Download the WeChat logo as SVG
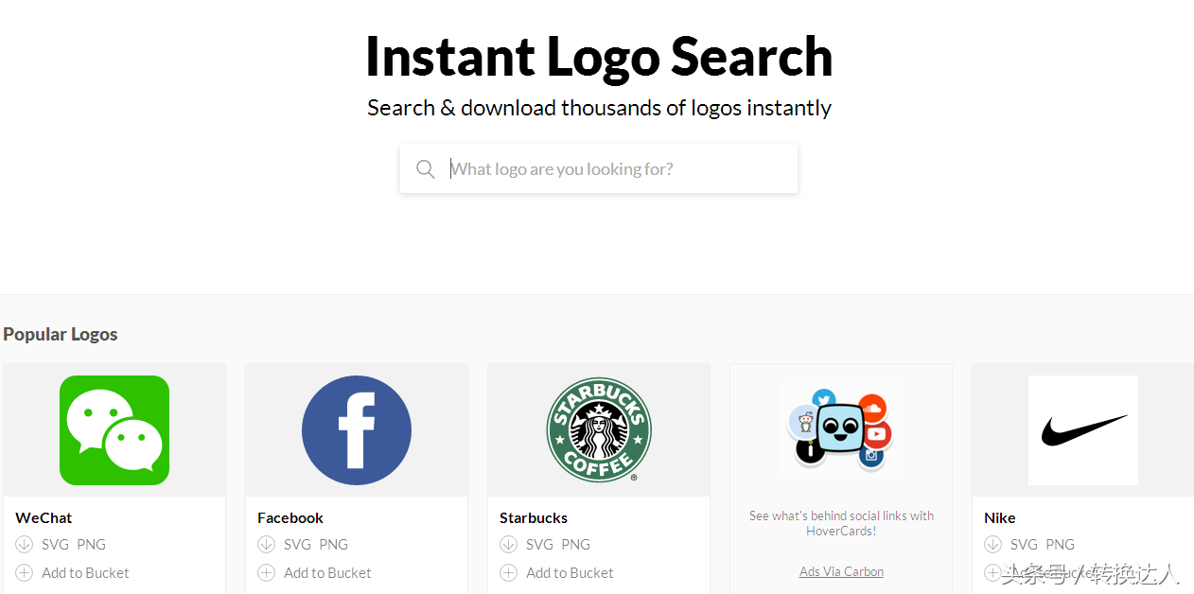Screen dimensions: 1194x594 pyautogui.click(x=55, y=544)
